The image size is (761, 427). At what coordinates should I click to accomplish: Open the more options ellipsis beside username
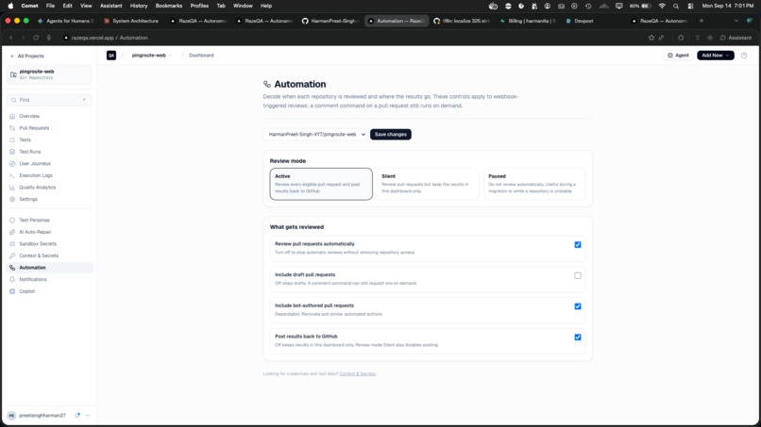coord(88,416)
